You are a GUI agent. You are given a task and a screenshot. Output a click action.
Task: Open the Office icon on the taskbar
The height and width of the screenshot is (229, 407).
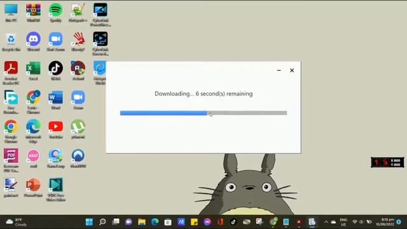221,222
